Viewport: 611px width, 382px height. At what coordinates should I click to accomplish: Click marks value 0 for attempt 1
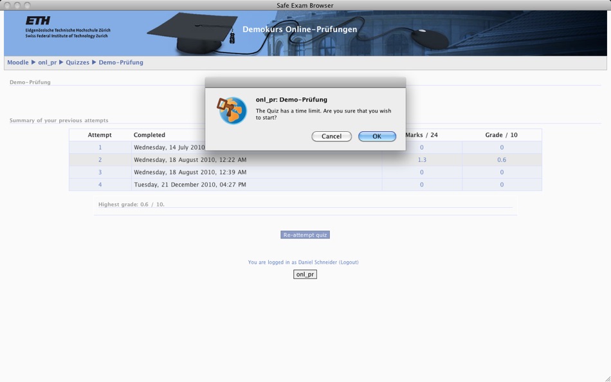pyautogui.click(x=422, y=147)
